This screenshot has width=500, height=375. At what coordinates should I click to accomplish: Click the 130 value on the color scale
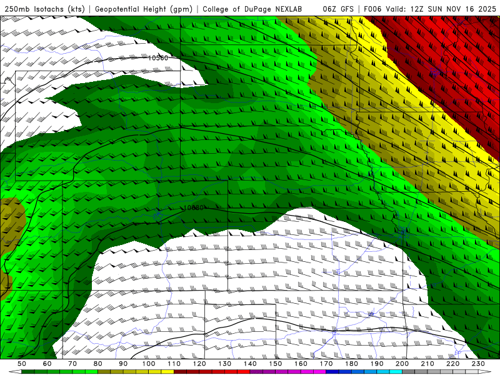225,364
